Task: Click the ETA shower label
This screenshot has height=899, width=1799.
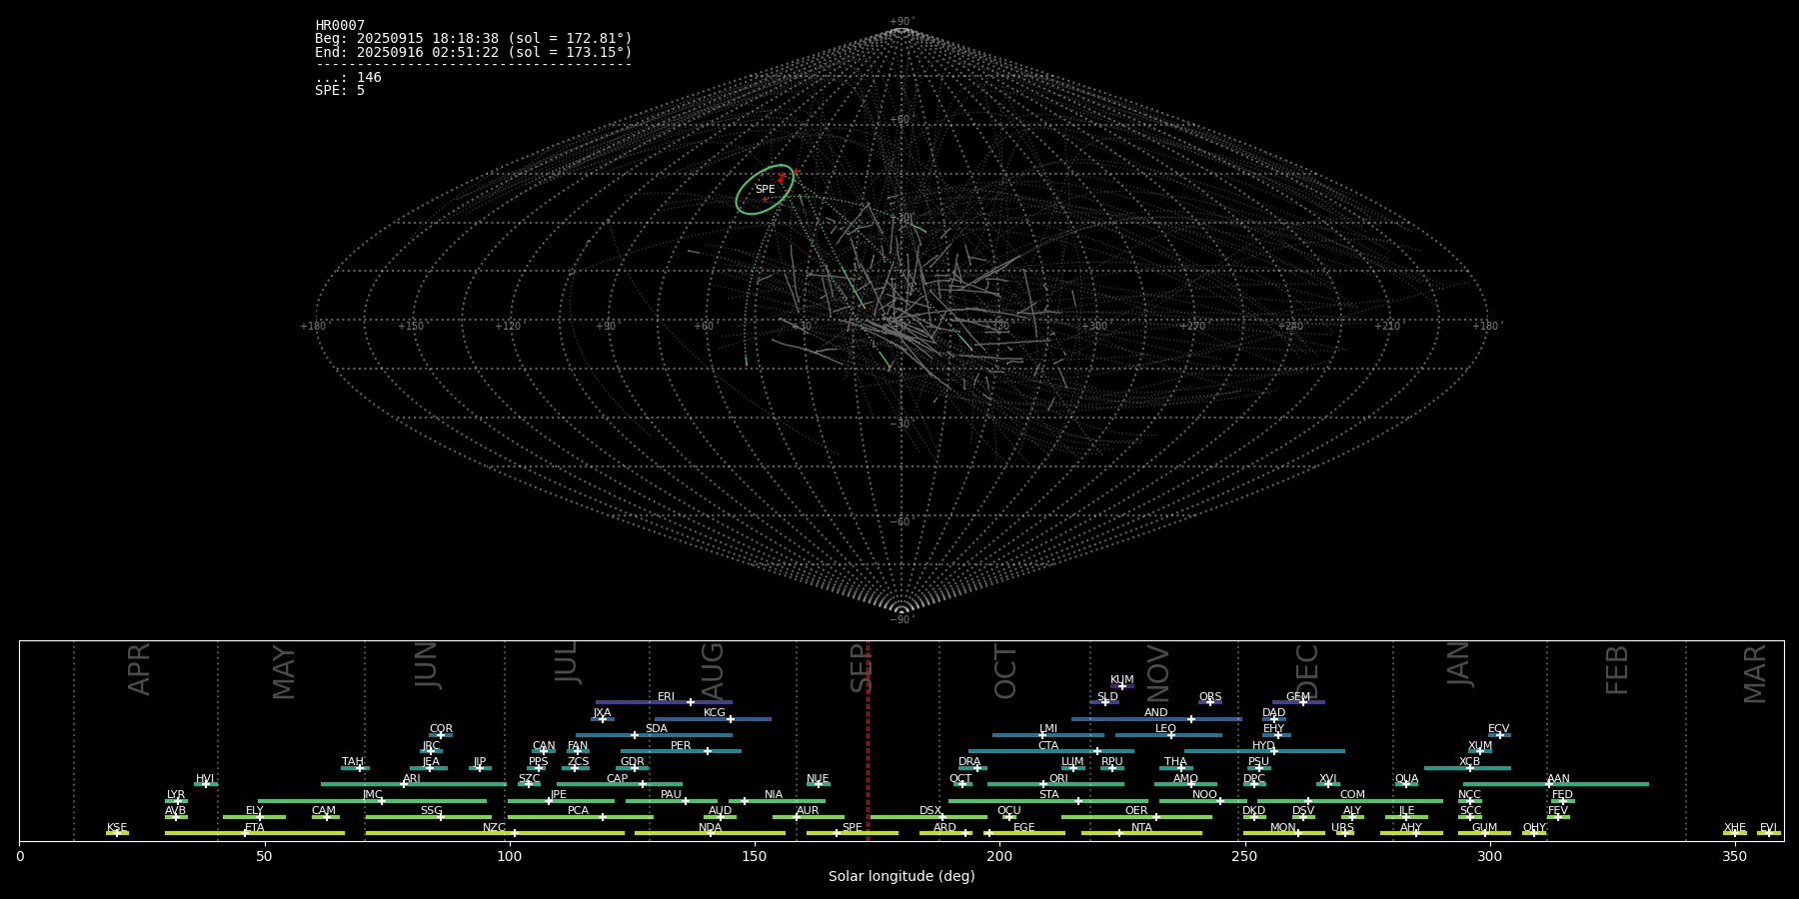Action: pyautogui.click(x=255, y=828)
